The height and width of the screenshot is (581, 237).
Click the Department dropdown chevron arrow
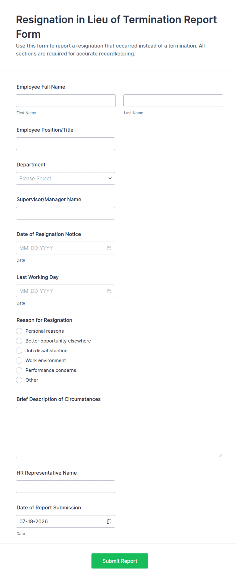coord(110,178)
